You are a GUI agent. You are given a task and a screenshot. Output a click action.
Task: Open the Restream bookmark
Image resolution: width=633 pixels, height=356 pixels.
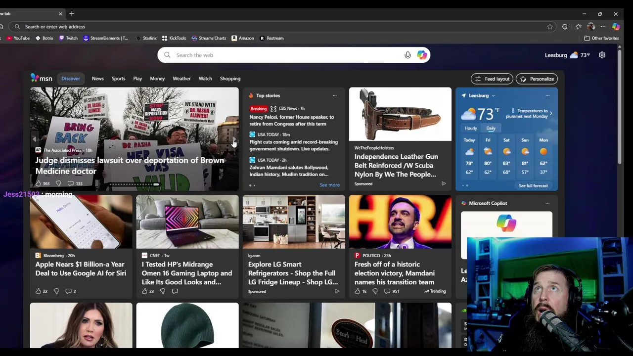[x=272, y=38]
